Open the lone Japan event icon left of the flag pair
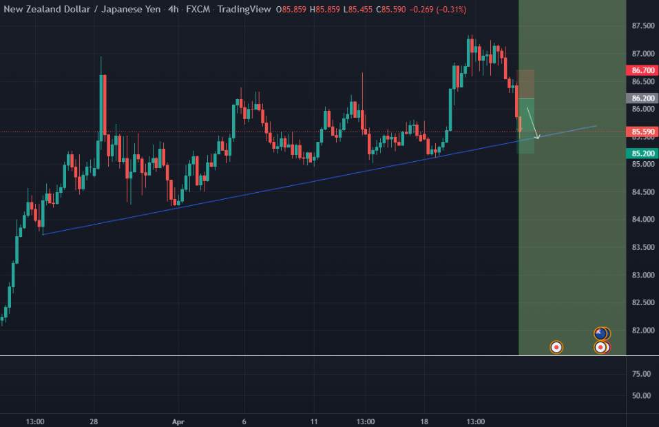 click(556, 347)
